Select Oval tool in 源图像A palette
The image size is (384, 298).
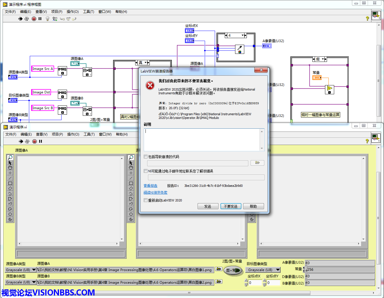coord(10,214)
